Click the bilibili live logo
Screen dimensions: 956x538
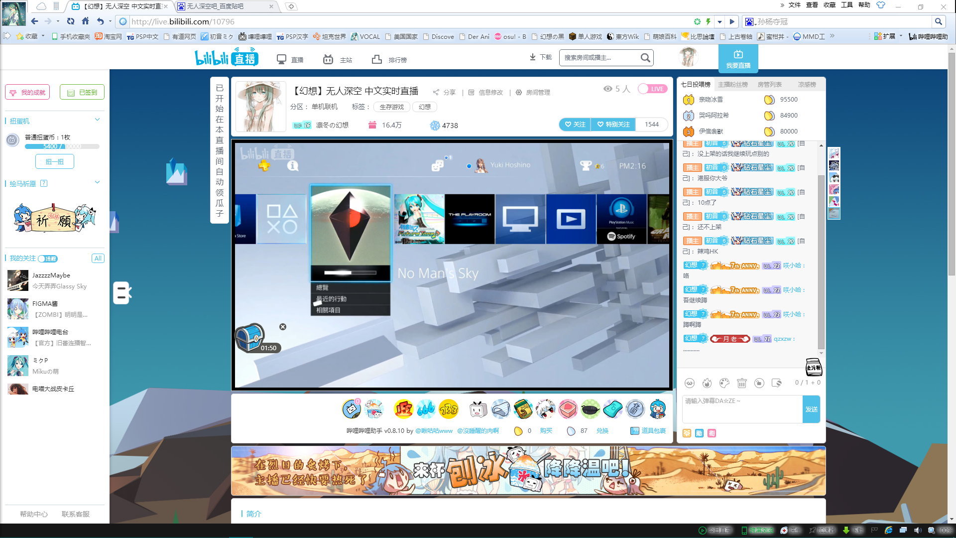227,58
